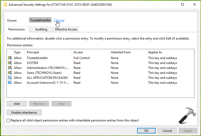Sort by the Principal column header
Viewport: 201px width, 136px height.
[x=48, y=52]
